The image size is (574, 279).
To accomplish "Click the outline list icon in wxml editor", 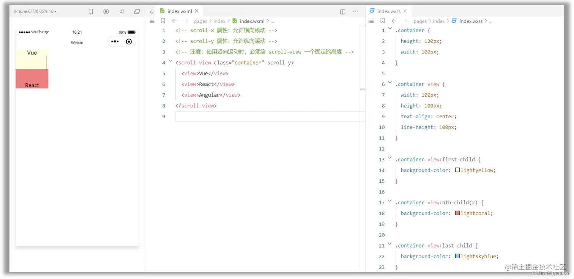I will point(152,21).
